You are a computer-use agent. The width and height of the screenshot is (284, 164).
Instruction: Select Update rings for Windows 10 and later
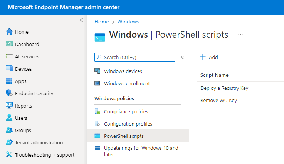tap(141, 151)
